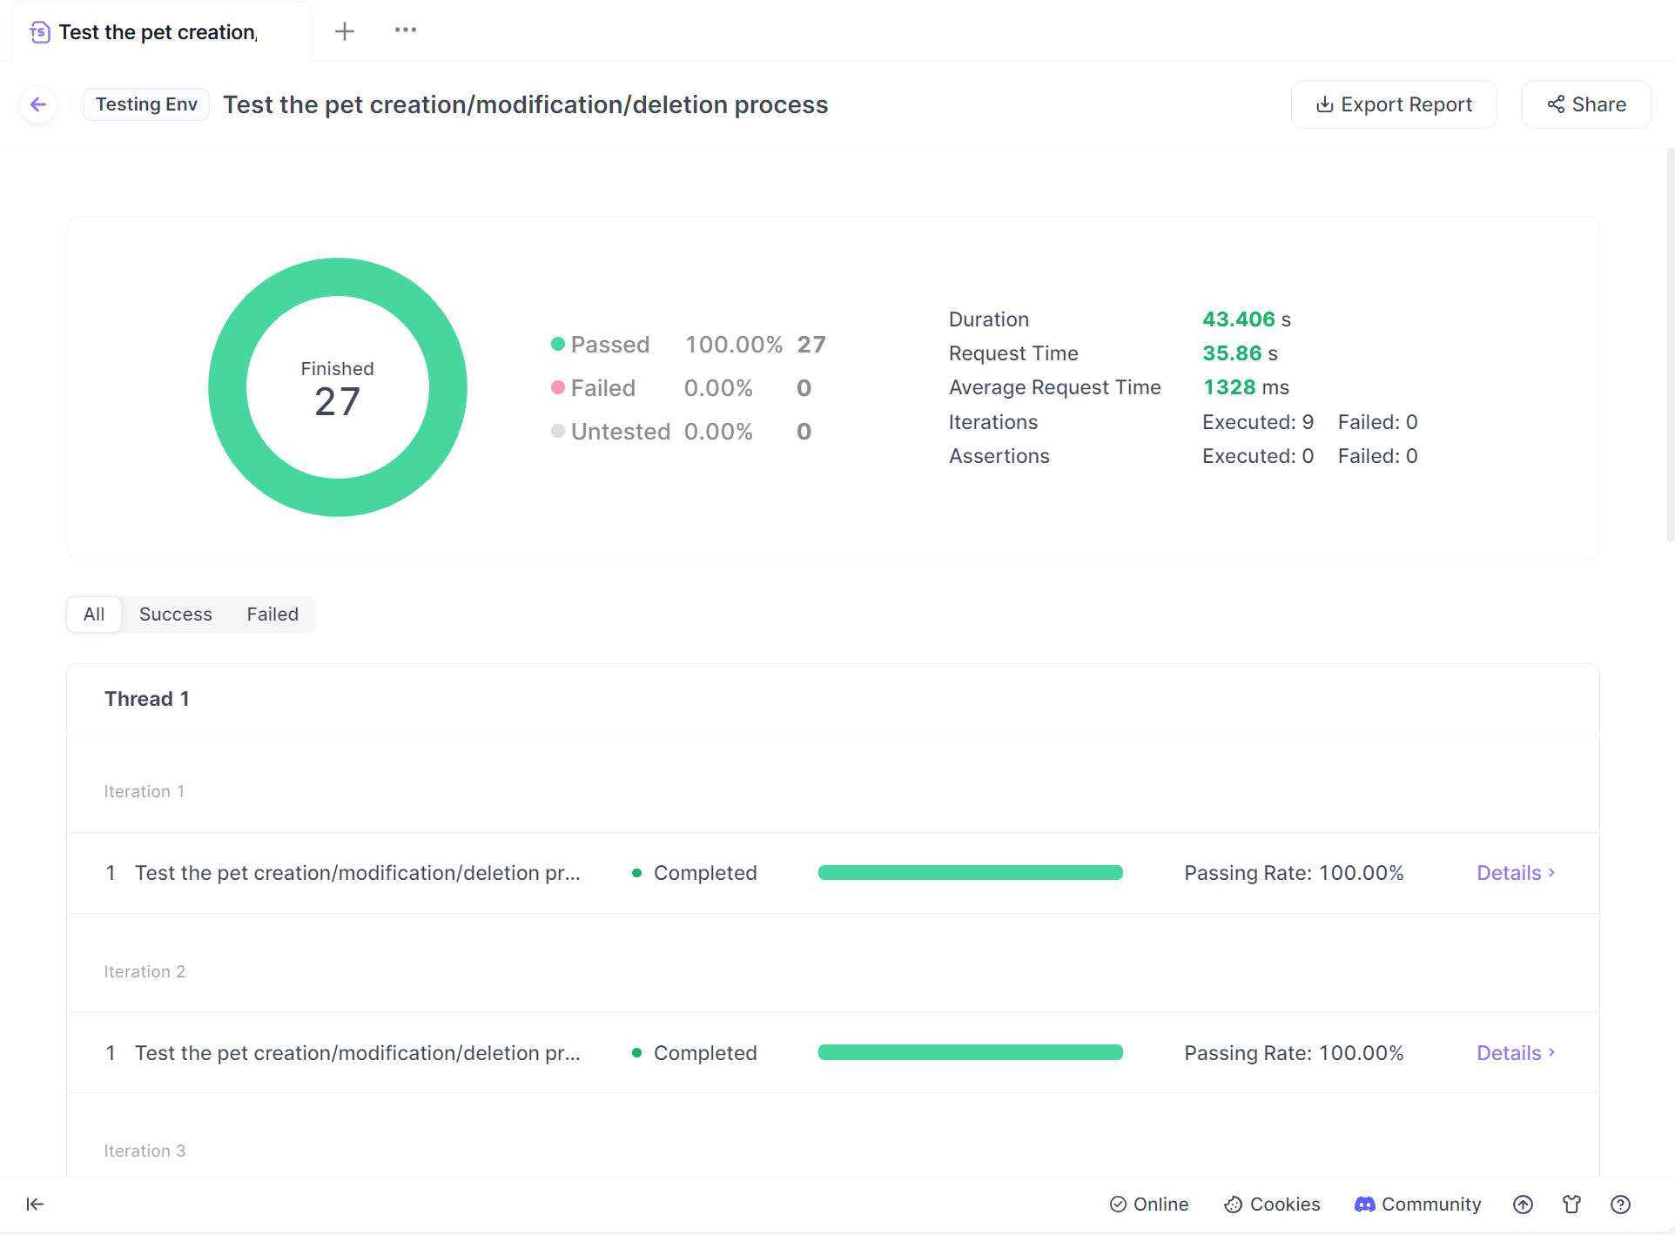Open the tab options ellipsis menu
Screen dimensions: 1675x1235
click(x=406, y=30)
